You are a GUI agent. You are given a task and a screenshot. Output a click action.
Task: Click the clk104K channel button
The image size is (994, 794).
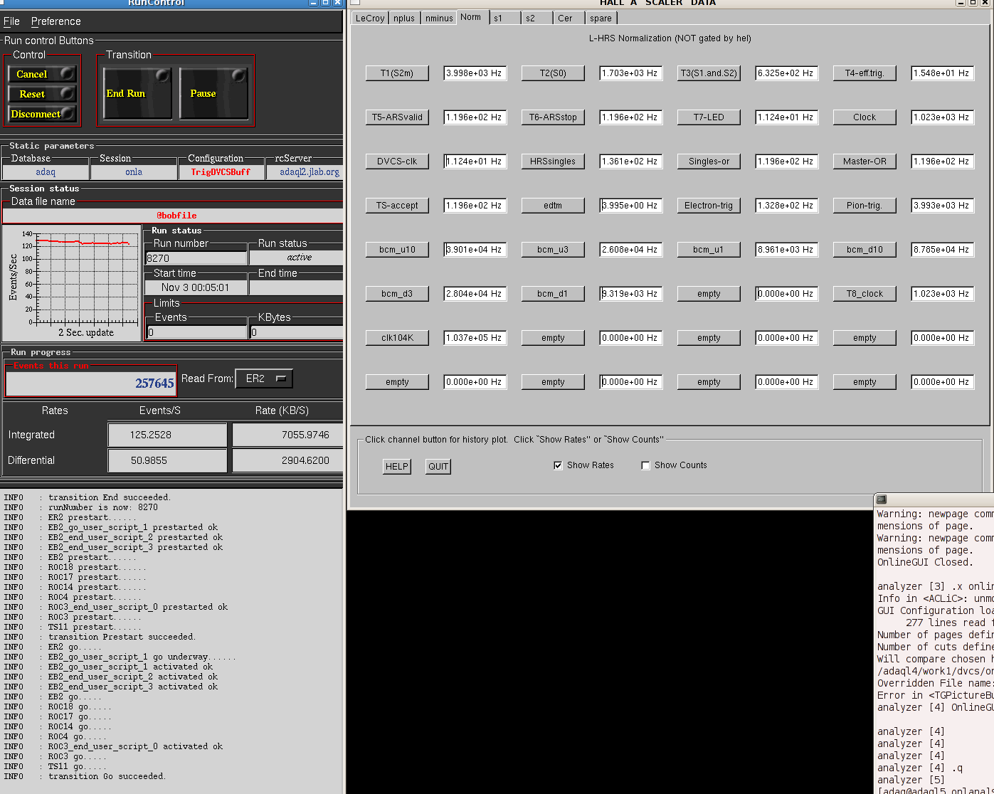point(397,338)
